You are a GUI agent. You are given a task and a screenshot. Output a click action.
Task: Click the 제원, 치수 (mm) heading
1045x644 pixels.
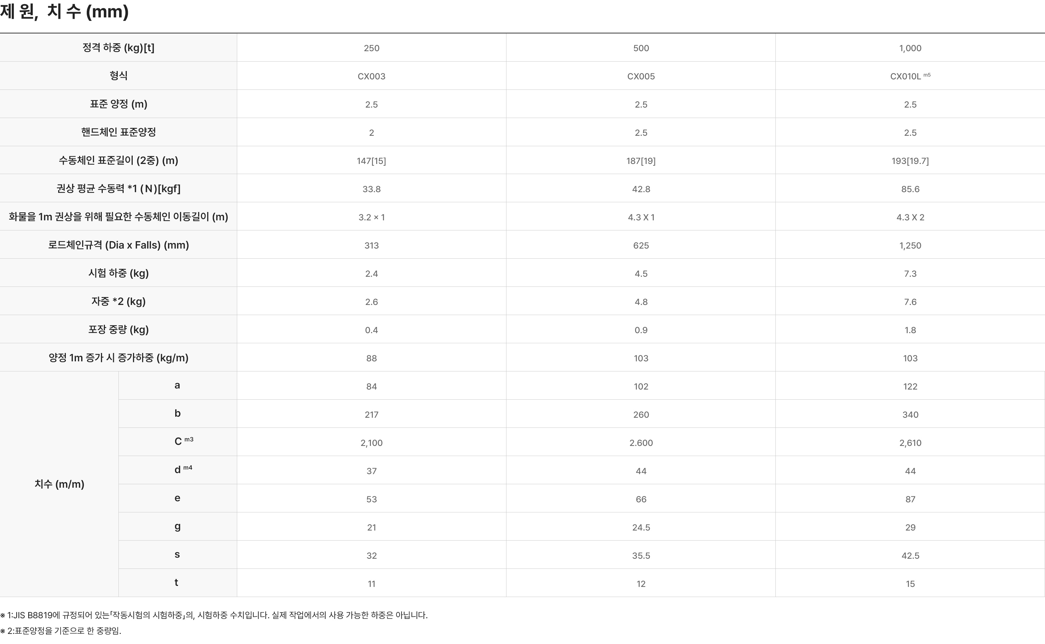click(64, 12)
